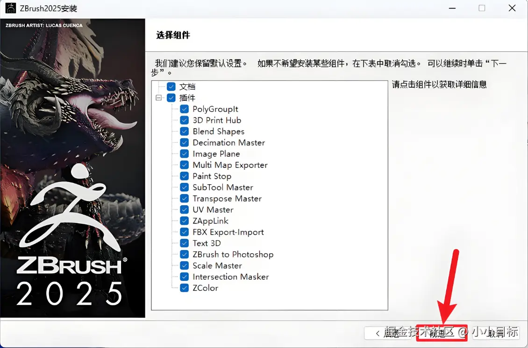Proceed with the 前进 next button
This screenshot has height=348, width=528.
click(x=442, y=333)
